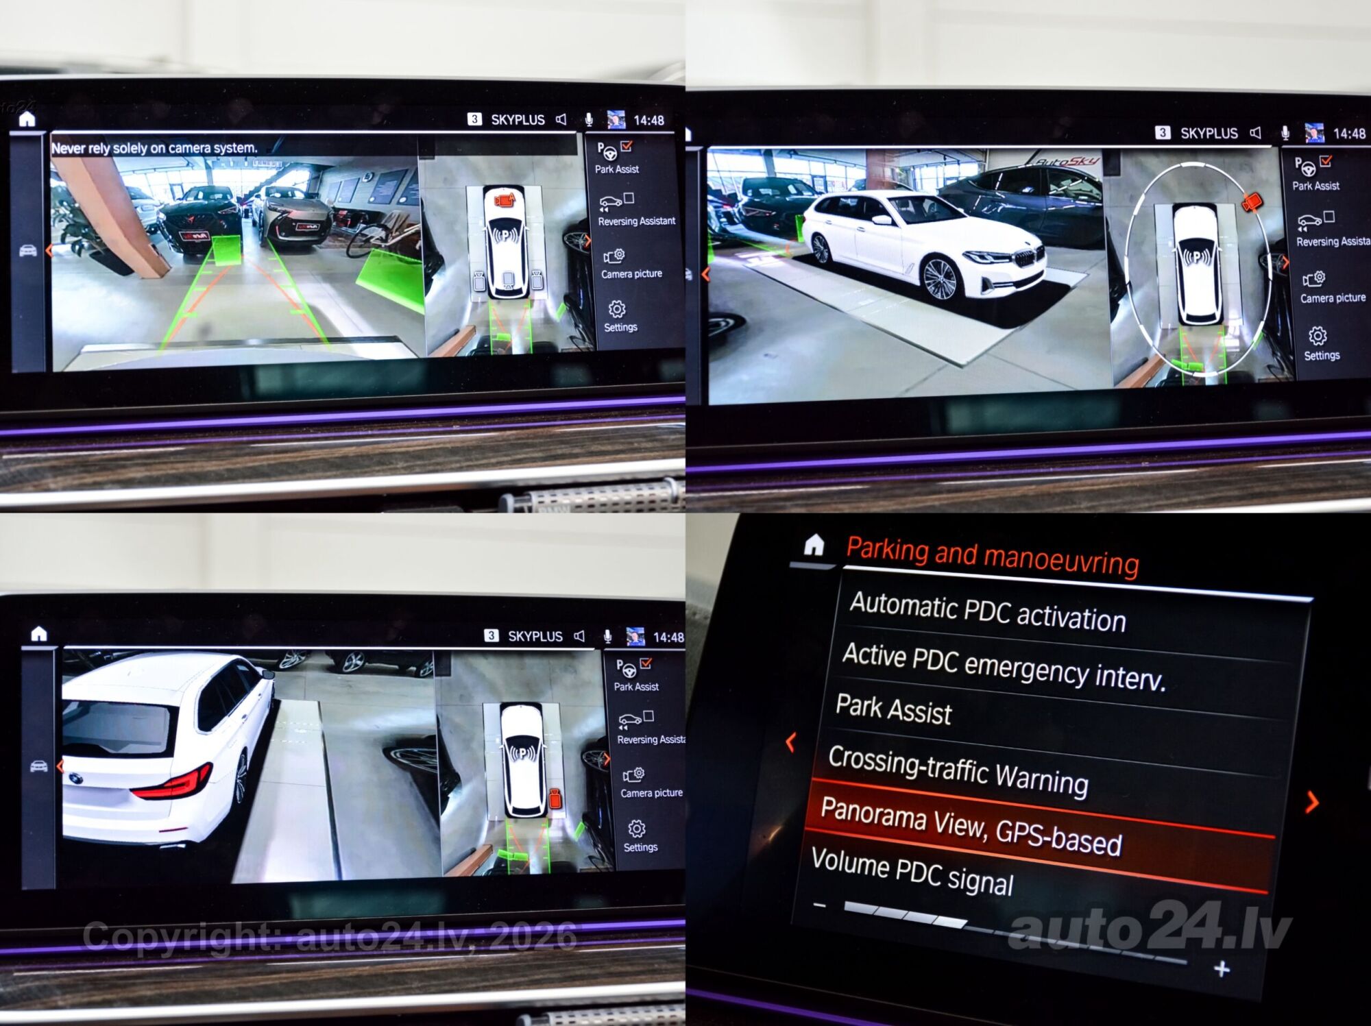Tap top-view car thumbnail inside the orbit ring
This screenshot has width=1371, height=1026.
(x=1198, y=263)
